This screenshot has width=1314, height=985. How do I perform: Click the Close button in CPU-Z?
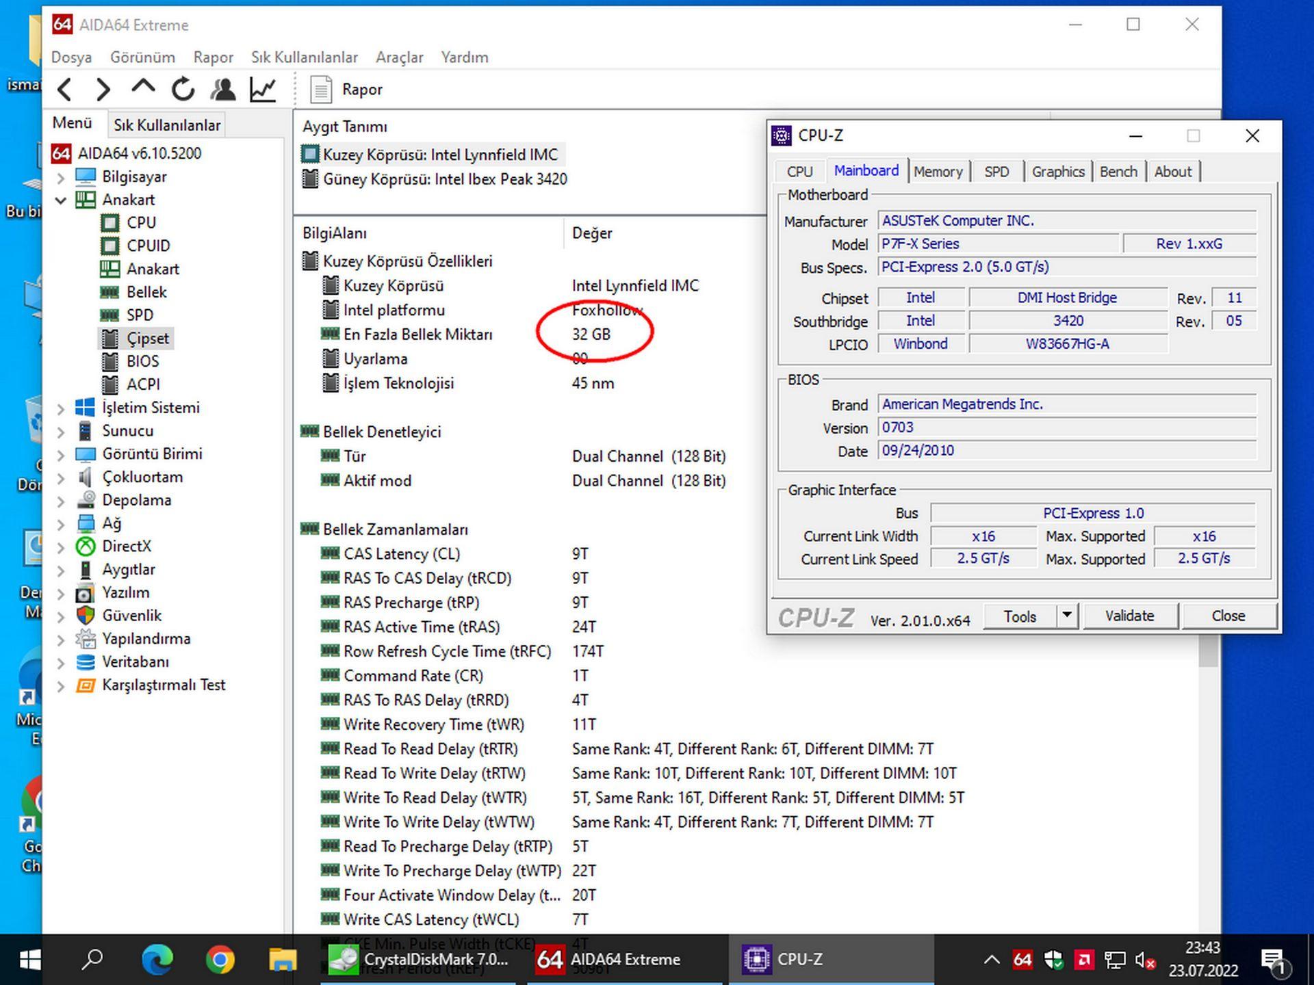point(1228,616)
